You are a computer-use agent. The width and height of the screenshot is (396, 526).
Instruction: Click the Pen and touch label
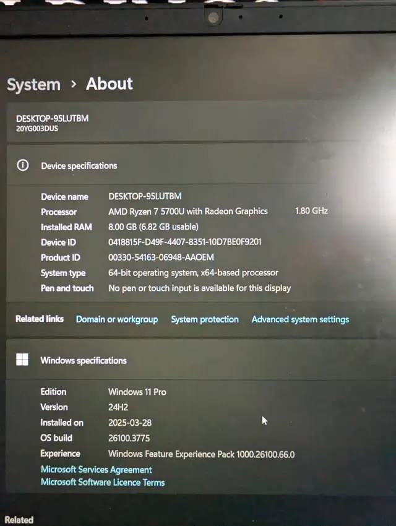pyautogui.click(x=67, y=288)
